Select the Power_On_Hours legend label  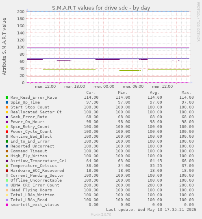click(28, 122)
